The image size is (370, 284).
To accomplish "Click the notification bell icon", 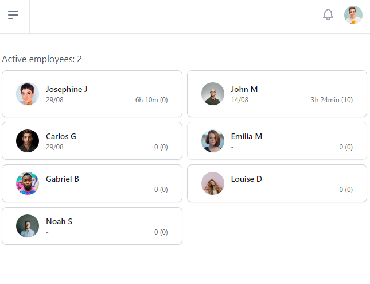I will (x=328, y=15).
